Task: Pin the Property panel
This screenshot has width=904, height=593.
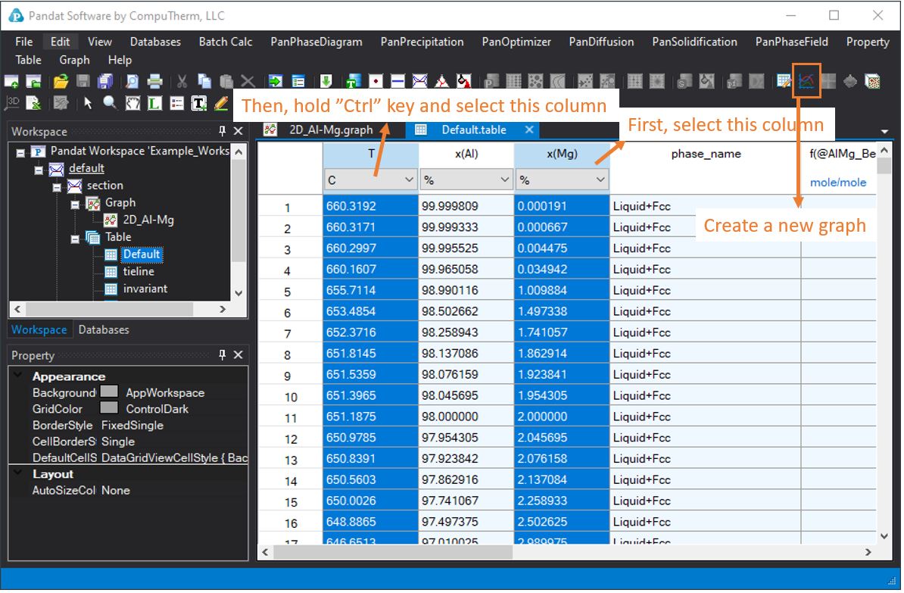Action: [223, 355]
